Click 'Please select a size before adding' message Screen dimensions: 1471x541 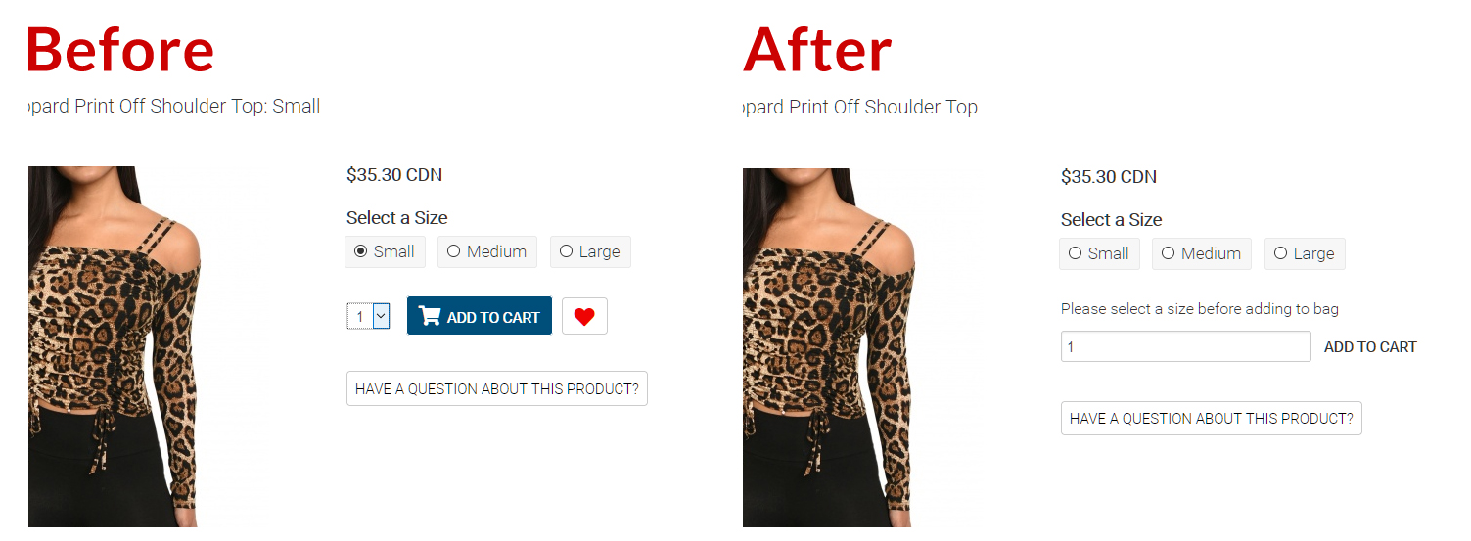pos(1200,309)
